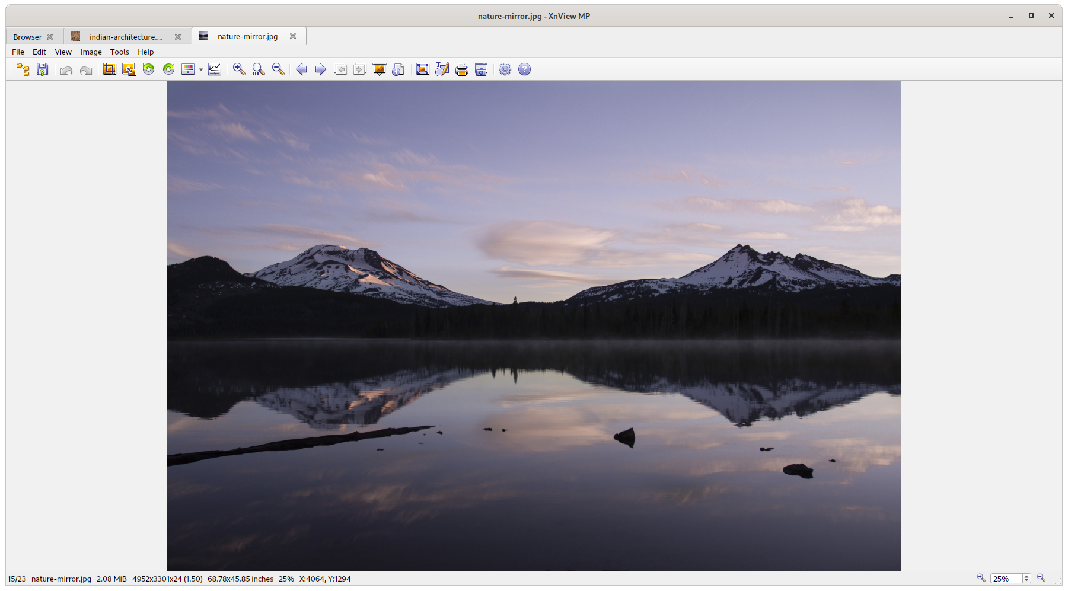Set zoom to 1:1 actual size
Image resolution: width=1068 pixels, height=591 pixels.
pyautogui.click(x=259, y=69)
